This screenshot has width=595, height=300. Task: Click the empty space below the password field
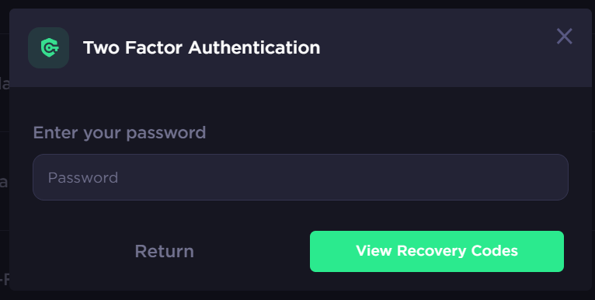click(x=300, y=215)
